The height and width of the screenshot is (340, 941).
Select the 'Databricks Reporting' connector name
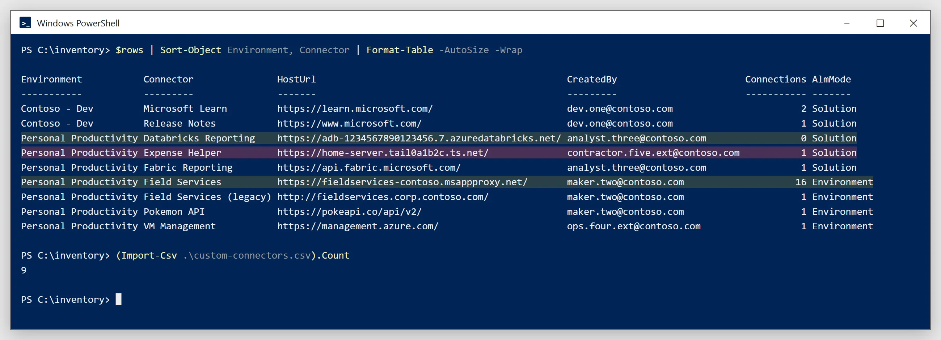pyautogui.click(x=199, y=138)
